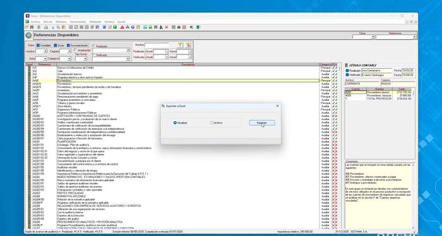Screen dimensions: 442x236
Task: Click the clear-filter icon beside the funnel
Action: coord(188,45)
